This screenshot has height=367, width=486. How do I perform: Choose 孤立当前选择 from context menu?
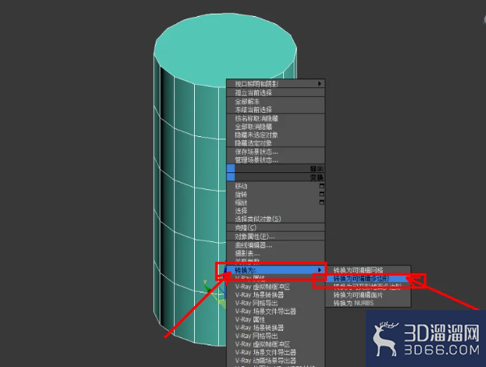pos(276,93)
